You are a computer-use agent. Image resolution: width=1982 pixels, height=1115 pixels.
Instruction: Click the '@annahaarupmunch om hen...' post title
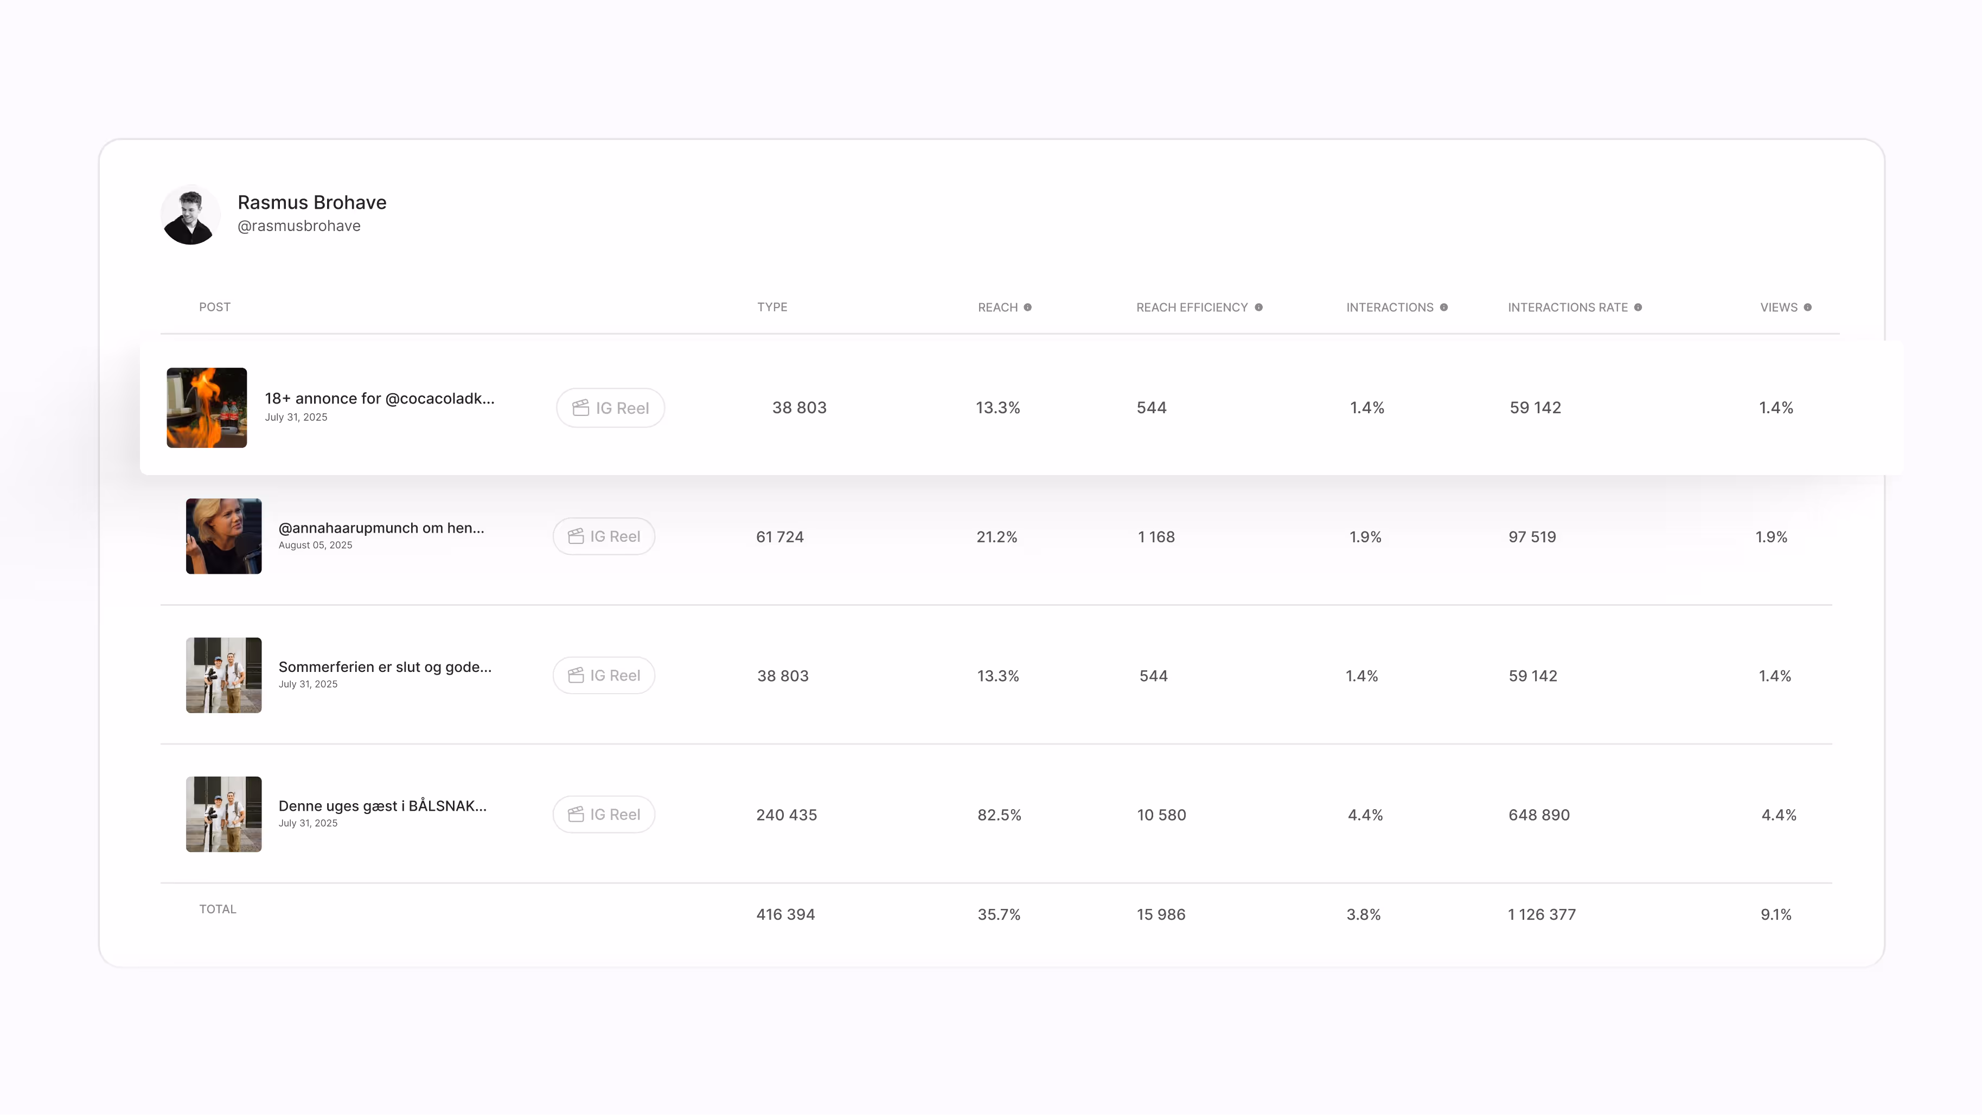(381, 529)
